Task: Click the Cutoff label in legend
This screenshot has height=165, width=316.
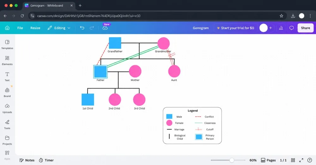Action: (x=210, y=129)
